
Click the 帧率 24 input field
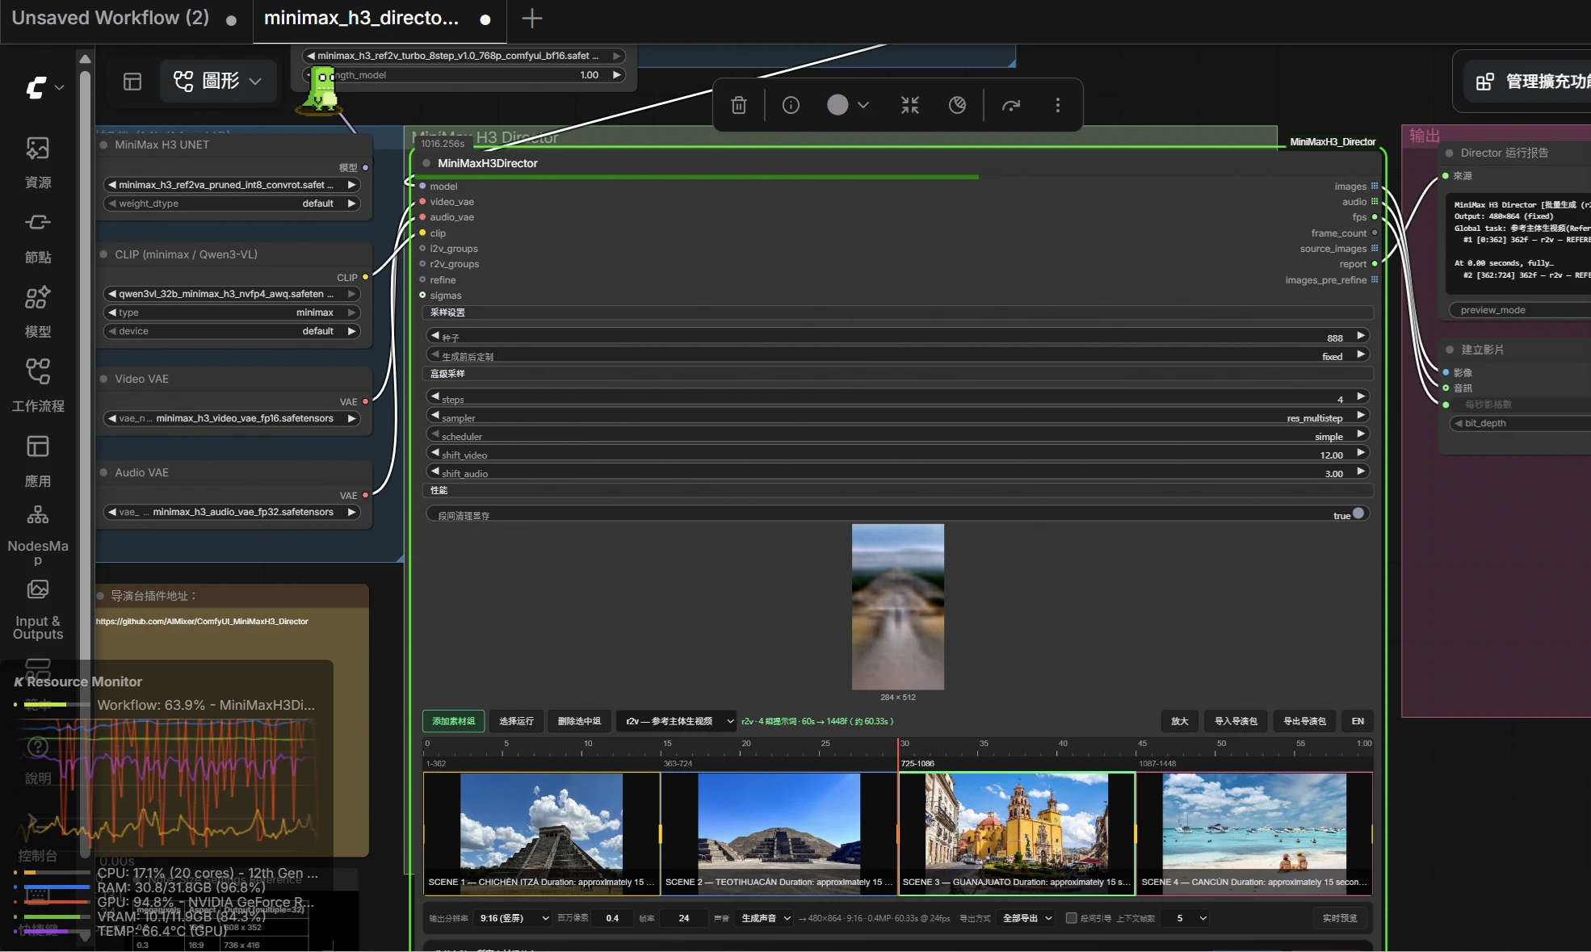click(x=684, y=918)
